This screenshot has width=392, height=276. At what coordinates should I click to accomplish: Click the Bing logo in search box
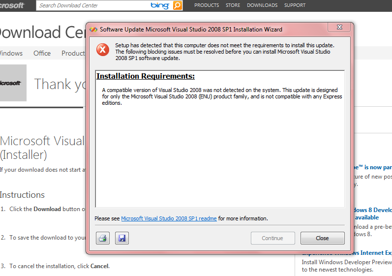pos(160,5)
